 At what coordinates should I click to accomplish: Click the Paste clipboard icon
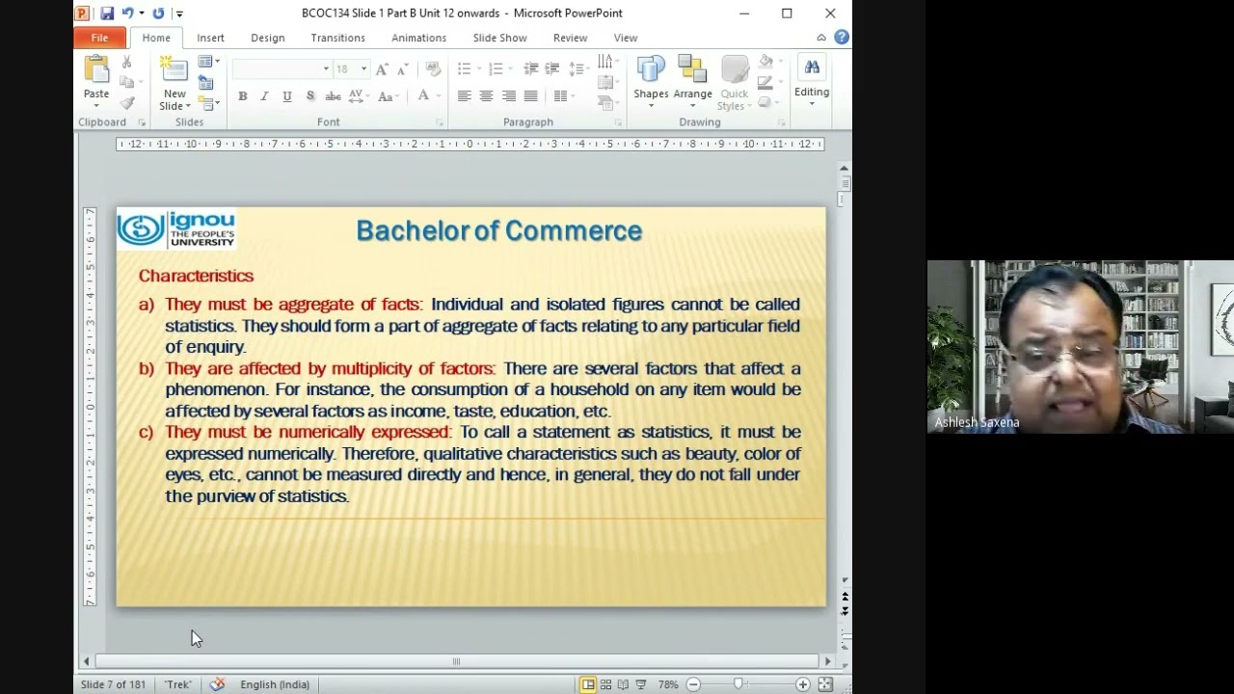point(96,70)
